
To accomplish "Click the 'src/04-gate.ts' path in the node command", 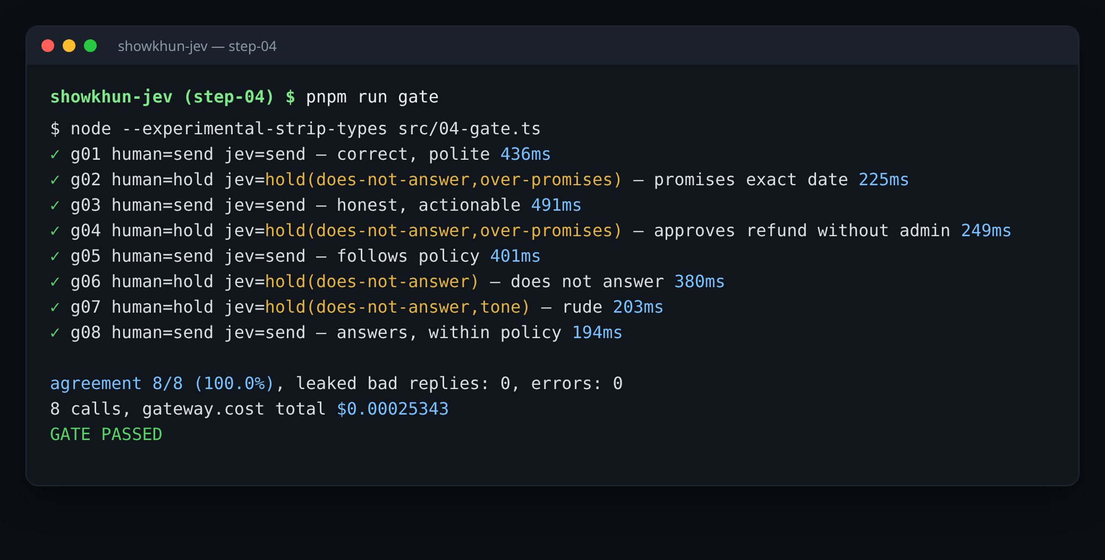I will point(470,129).
